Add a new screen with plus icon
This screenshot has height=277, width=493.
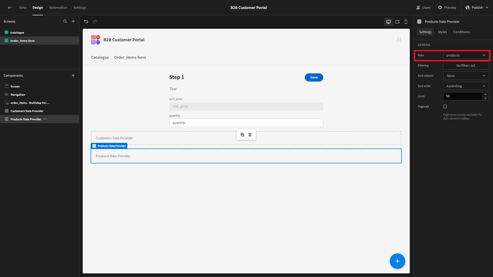coord(73,21)
